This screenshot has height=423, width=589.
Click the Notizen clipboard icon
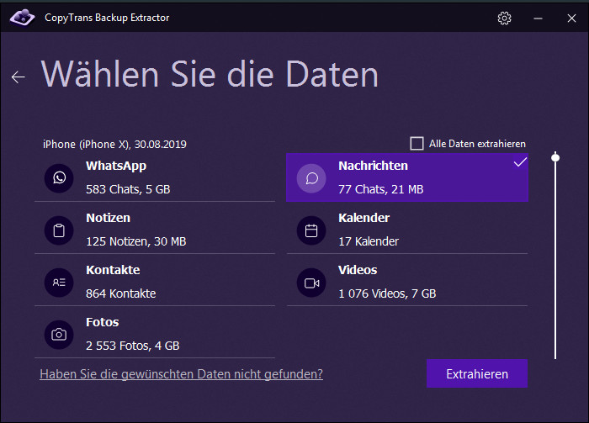[x=59, y=230]
